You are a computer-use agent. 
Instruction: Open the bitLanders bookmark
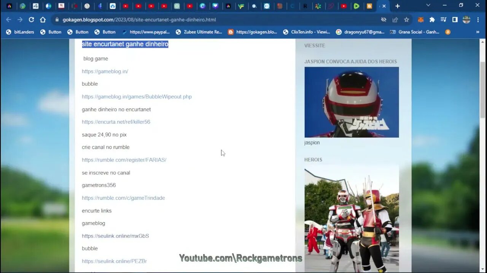20,32
